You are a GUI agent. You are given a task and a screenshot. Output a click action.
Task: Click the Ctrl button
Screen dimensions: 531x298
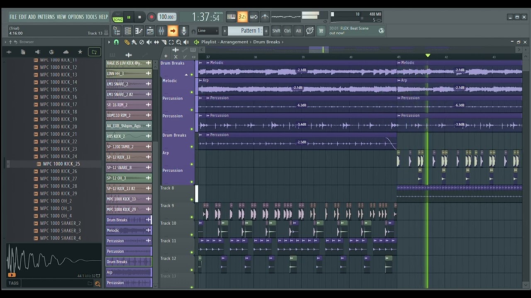coord(287,31)
